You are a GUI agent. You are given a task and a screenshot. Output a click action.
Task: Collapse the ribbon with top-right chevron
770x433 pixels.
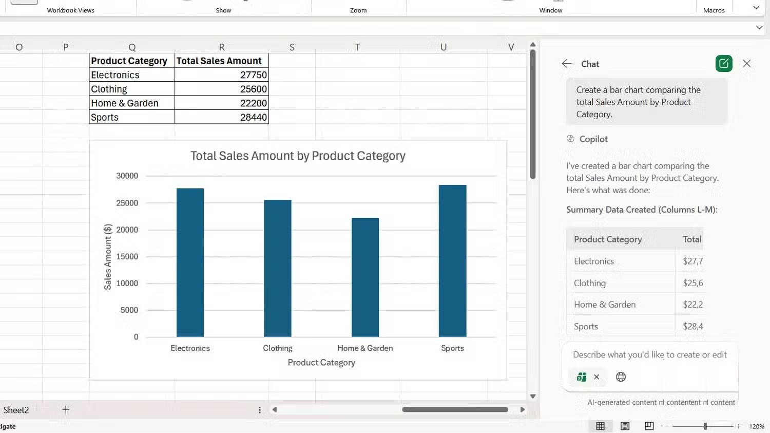pos(756,8)
